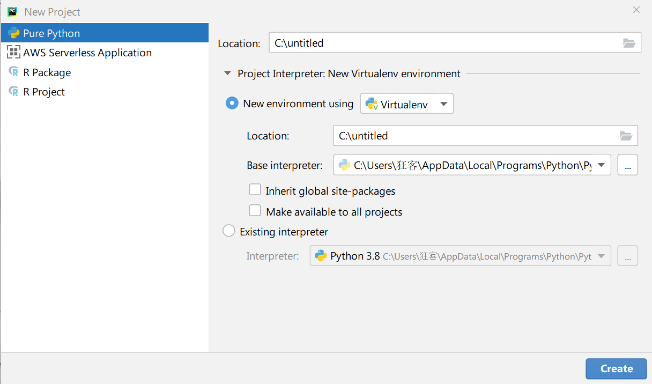Click into the project Location text field
Image resolution: width=652 pixels, height=384 pixels.
tap(445, 43)
